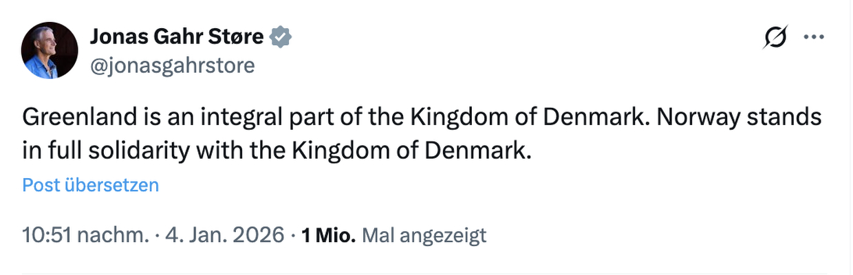Click the word "Støre" in the display name
The image size is (853, 275).
237,36
